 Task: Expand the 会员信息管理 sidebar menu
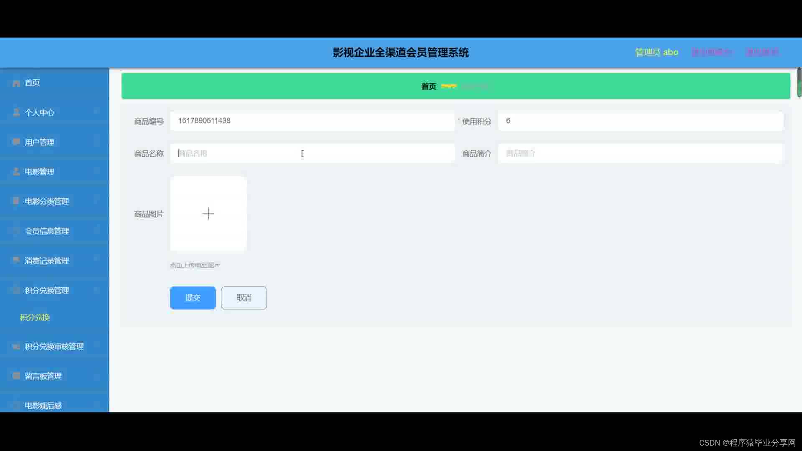pyautogui.click(x=47, y=231)
